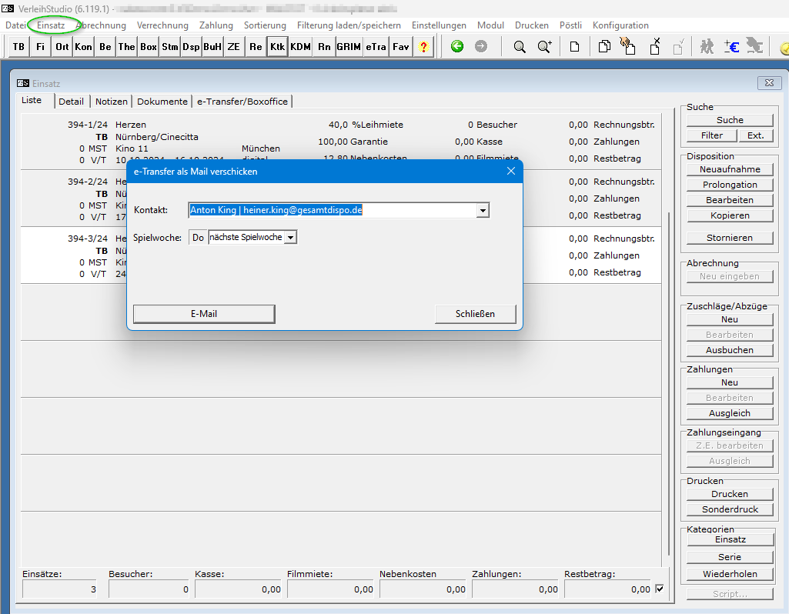Click the blank new document icon
Image resolution: width=789 pixels, height=614 pixels.
(x=574, y=47)
